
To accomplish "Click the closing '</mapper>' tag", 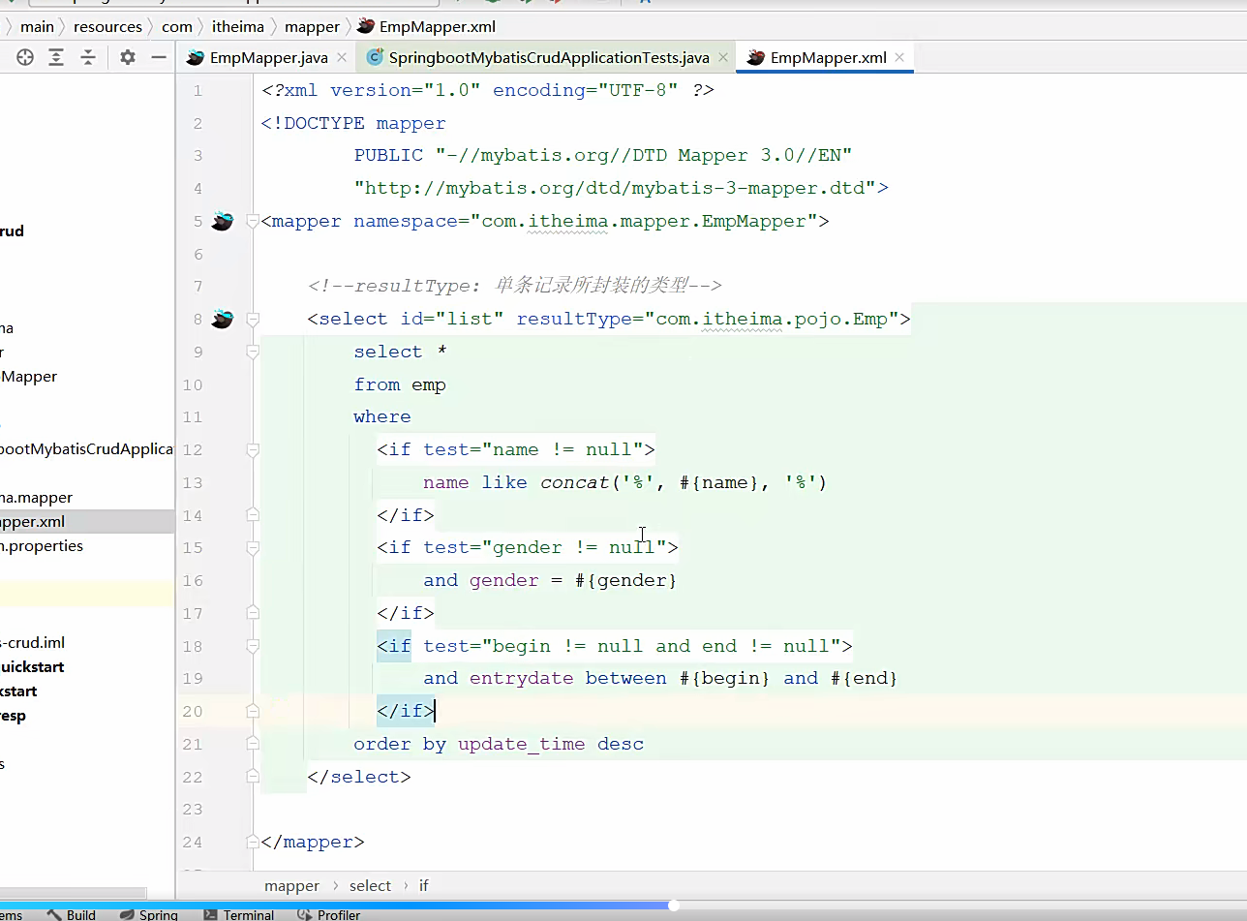I will coord(313,842).
